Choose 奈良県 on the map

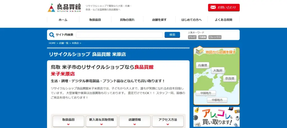pos(230,78)
